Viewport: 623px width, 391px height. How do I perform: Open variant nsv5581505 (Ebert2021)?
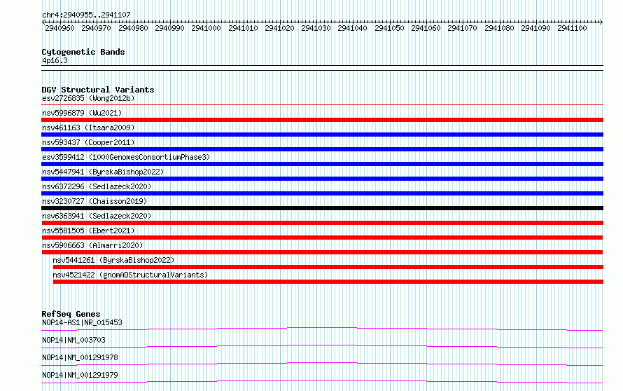point(88,231)
